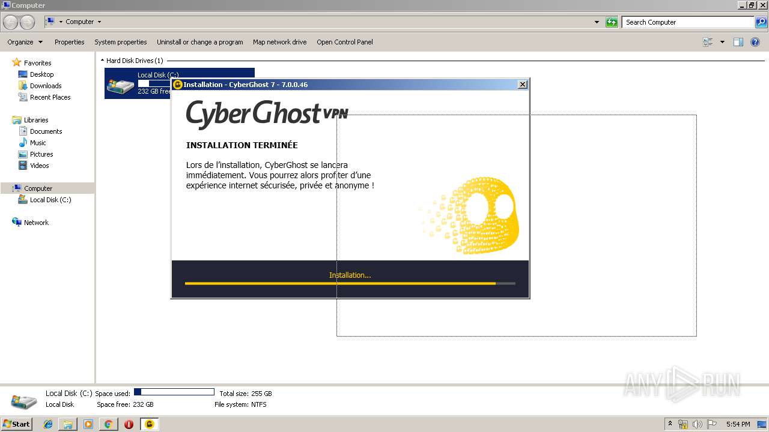Select Favorites in the navigation pane
This screenshot has height=432, width=769.
tap(37, 63)
